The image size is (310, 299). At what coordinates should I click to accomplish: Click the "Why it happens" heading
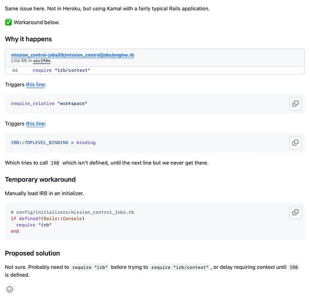tap(28, 39)
